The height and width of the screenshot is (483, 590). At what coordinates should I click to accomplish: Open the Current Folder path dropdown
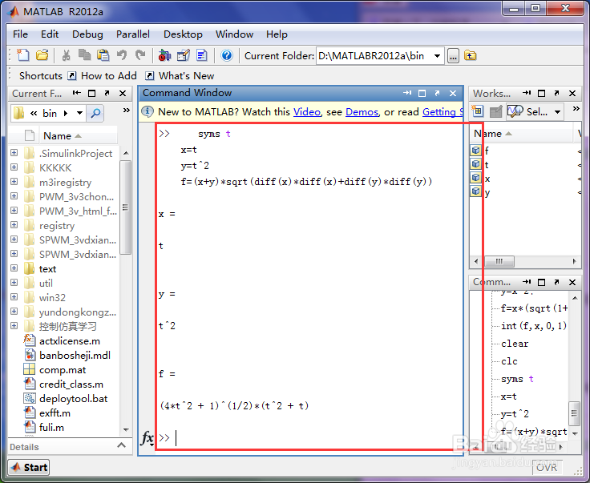(437, 56)
